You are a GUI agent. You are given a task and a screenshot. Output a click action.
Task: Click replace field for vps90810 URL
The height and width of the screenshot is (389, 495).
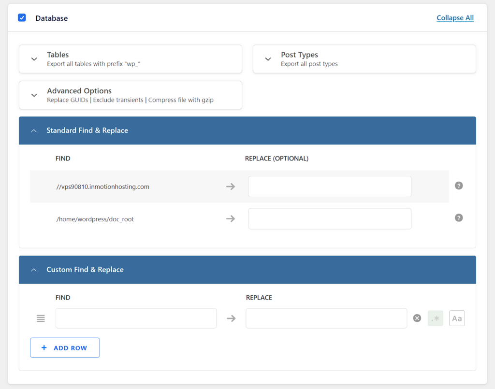tap(329, 187)
